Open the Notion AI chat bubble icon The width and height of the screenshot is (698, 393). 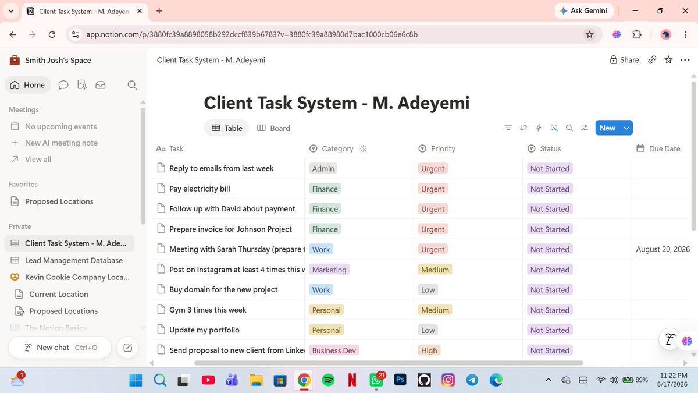(63, 85)
